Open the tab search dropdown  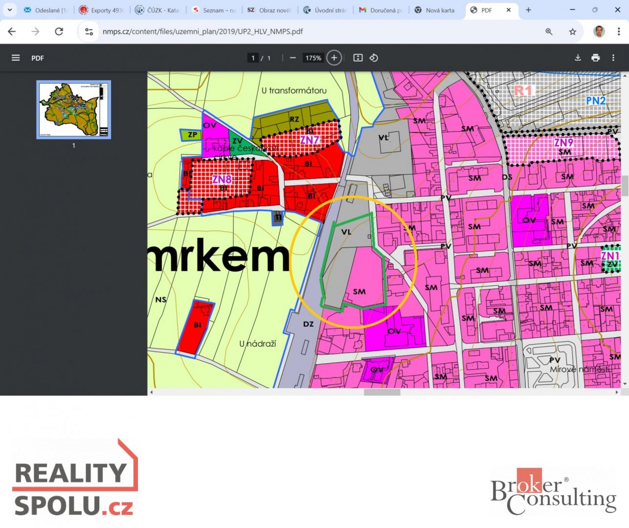[10, 10]
